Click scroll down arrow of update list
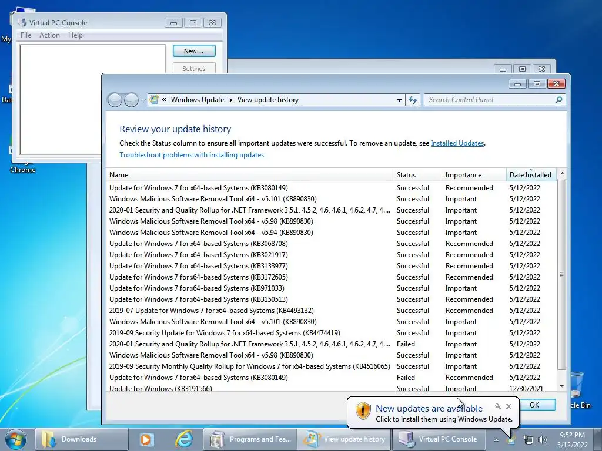This screenshot has width=602, height=451. point(561,386)
